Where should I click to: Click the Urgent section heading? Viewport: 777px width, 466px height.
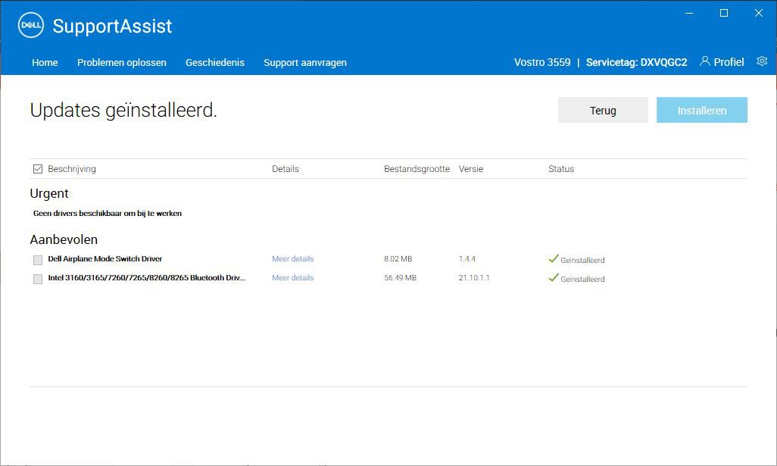[49, 193]
